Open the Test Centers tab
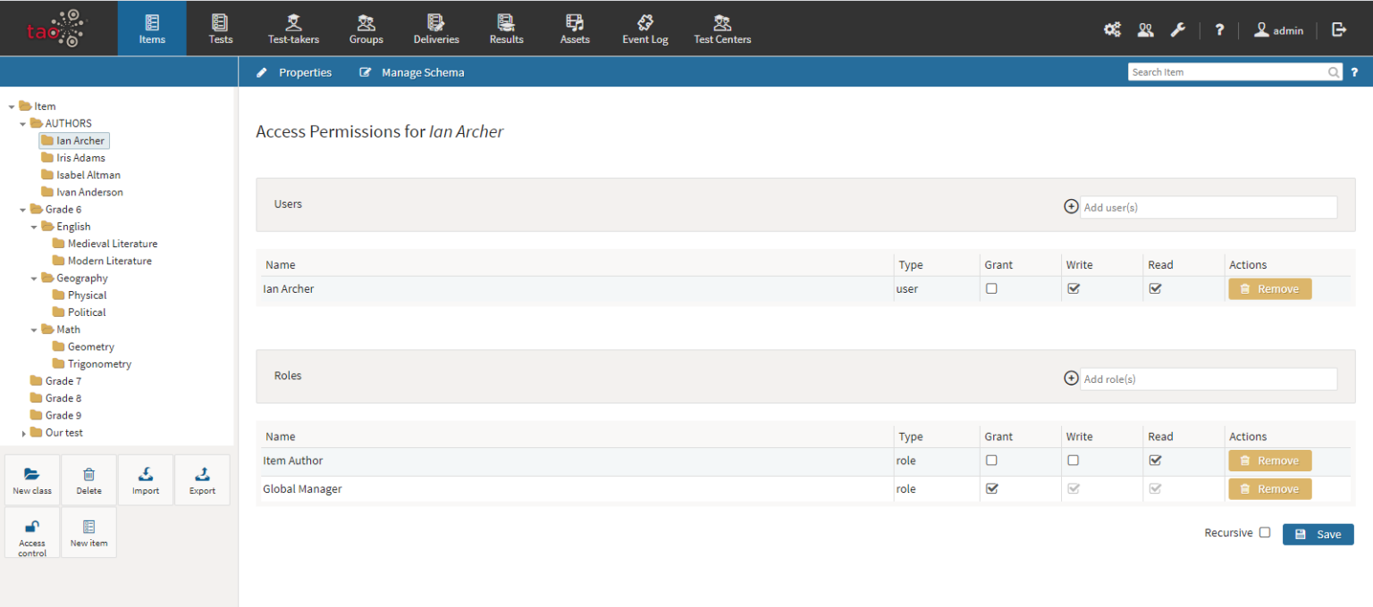The width and height of the screenshot is (1373, 607). click(x=722, y=29)
